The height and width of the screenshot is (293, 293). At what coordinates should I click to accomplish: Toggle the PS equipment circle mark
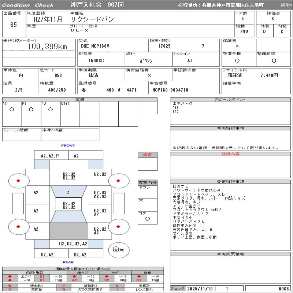tap(31, 110)
